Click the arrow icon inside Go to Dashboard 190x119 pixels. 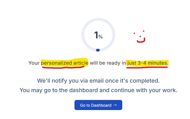point(115,105)
